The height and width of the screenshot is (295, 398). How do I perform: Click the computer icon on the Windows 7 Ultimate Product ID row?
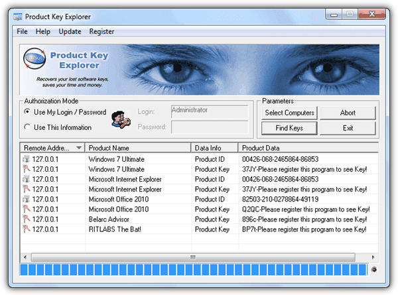[26, 159]
